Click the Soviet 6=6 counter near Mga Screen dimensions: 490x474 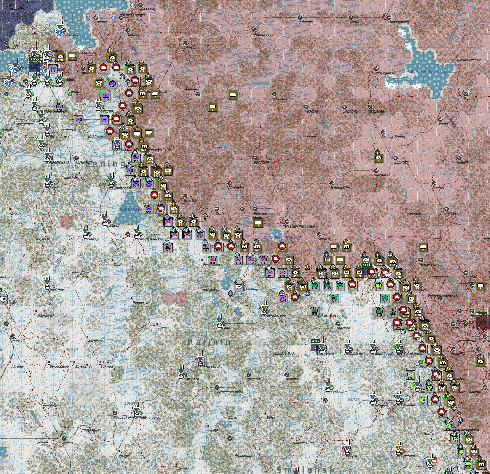click(91, 69)
